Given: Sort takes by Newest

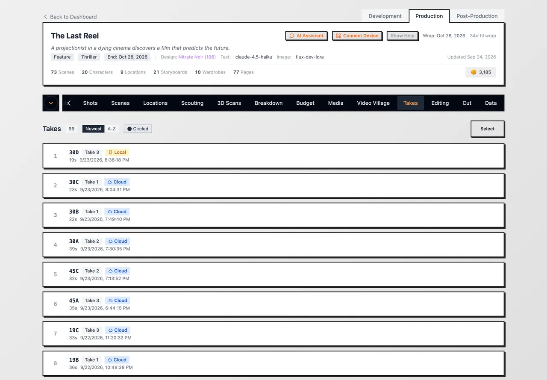Looking at the screenshot, I should (x=93, y=129).
